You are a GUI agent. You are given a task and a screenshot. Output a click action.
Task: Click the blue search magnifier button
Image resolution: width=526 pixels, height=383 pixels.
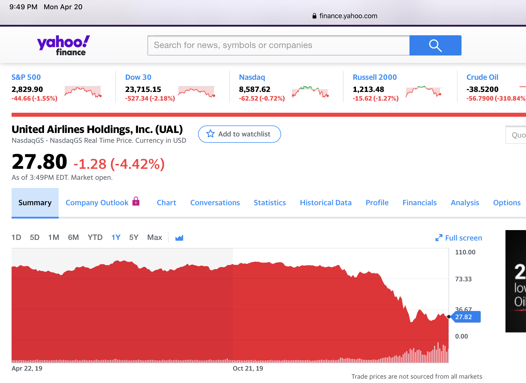click(x=435, y=45)
